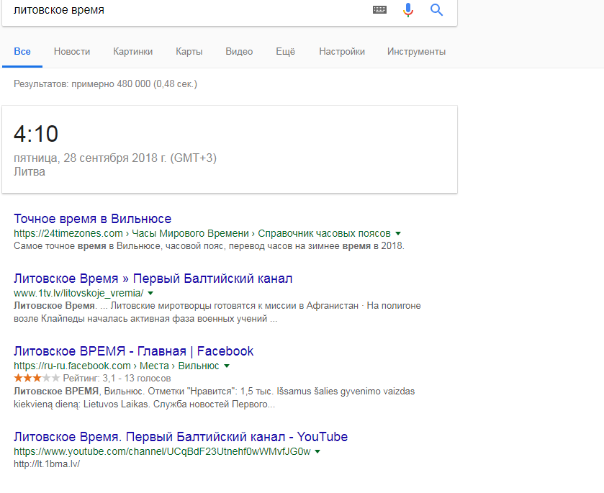This screenshot has width=604, height=493.
Task: Click the 24timezones.com green URL text
Action: click(202, 233)
